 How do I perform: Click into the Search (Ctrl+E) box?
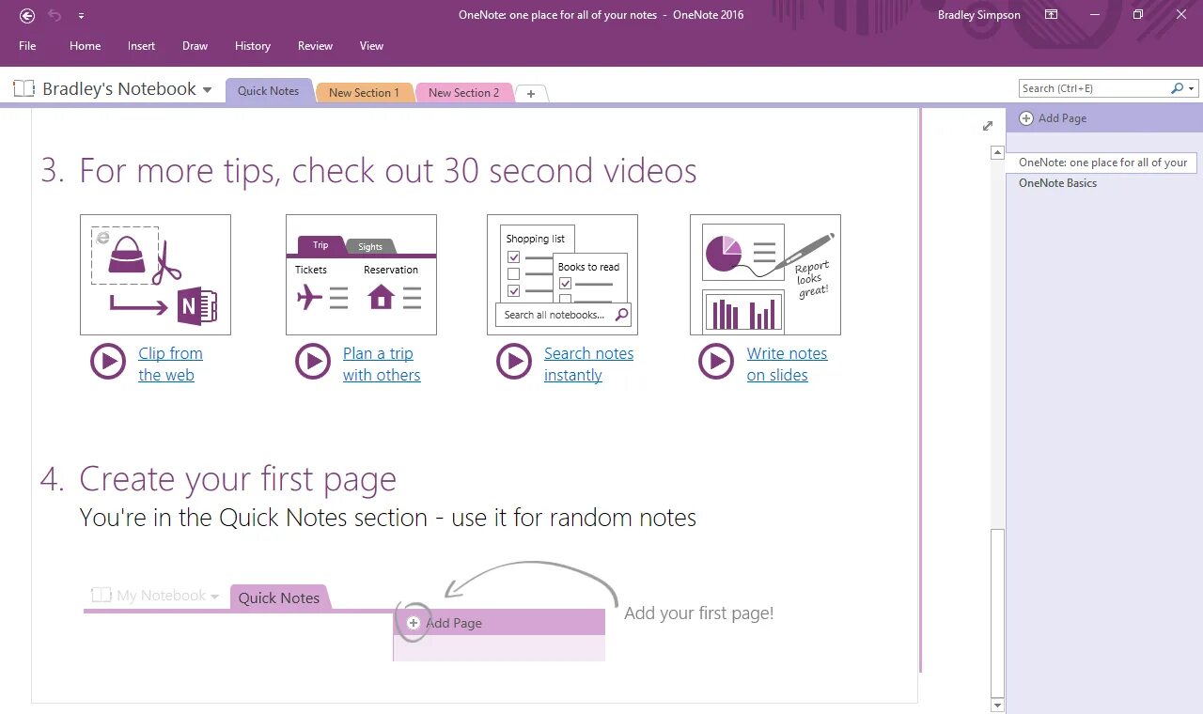[1093, 88]
